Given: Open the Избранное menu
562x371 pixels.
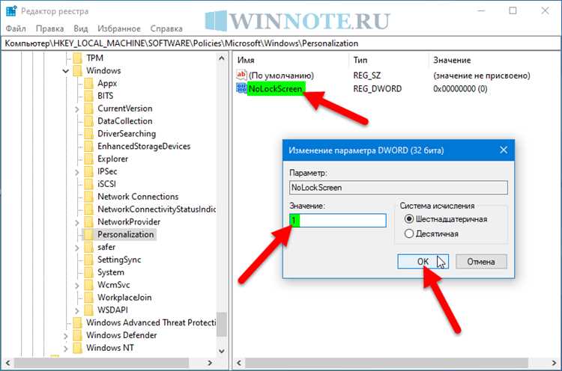Looking at the screenshot, I should (x=119, y=28).
